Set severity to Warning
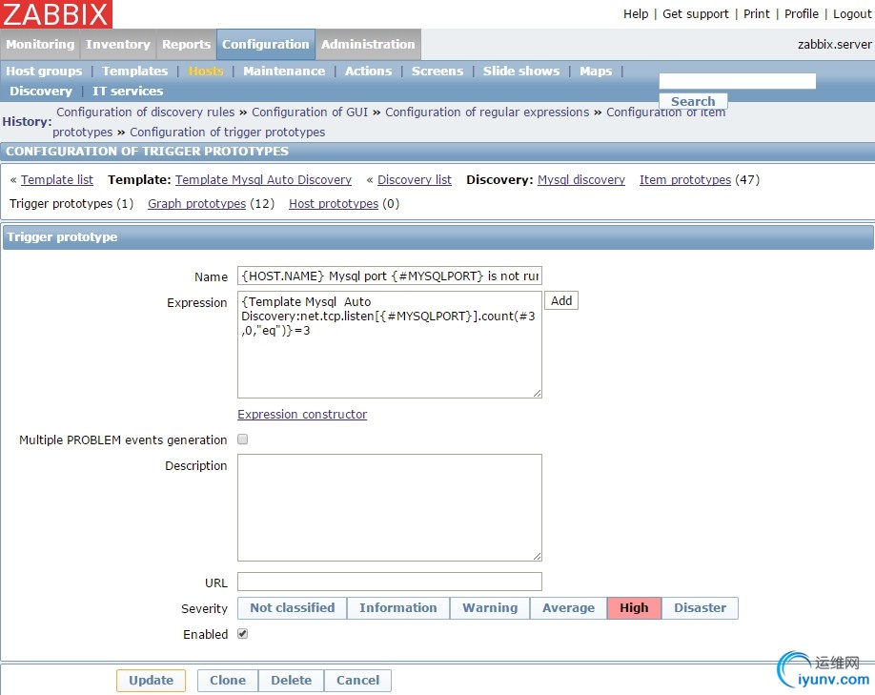875x695 pixels. (490, 608)
